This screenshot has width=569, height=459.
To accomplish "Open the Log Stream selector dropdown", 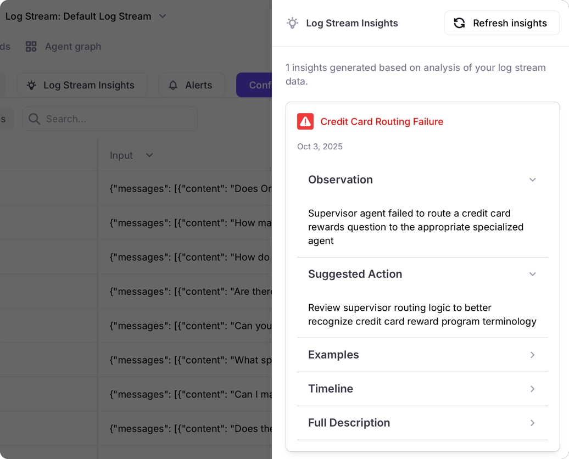I will click(163, 16).
